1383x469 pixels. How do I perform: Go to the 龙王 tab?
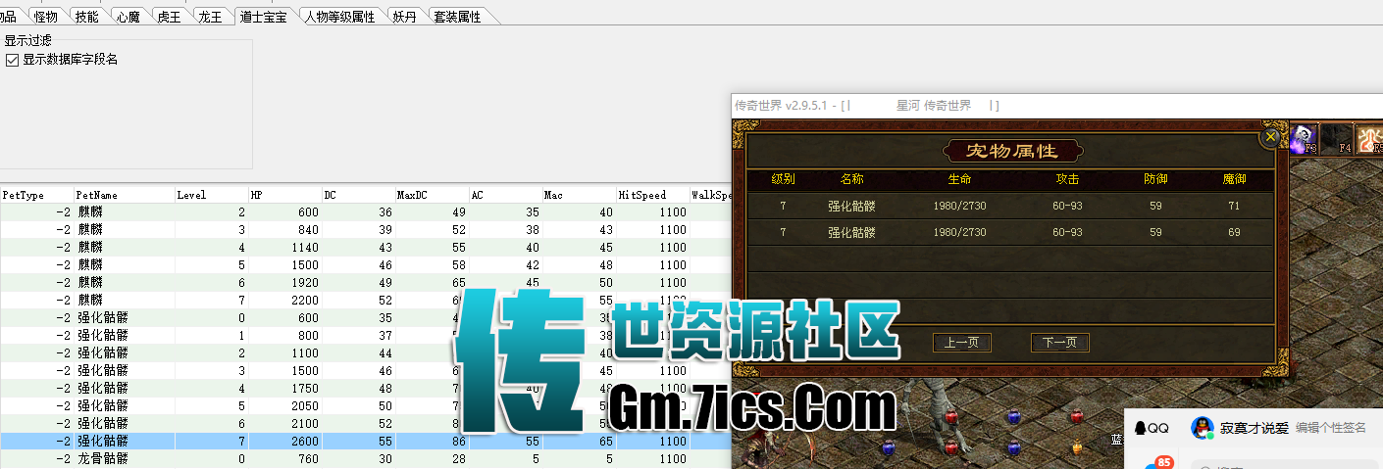point(210,17)
